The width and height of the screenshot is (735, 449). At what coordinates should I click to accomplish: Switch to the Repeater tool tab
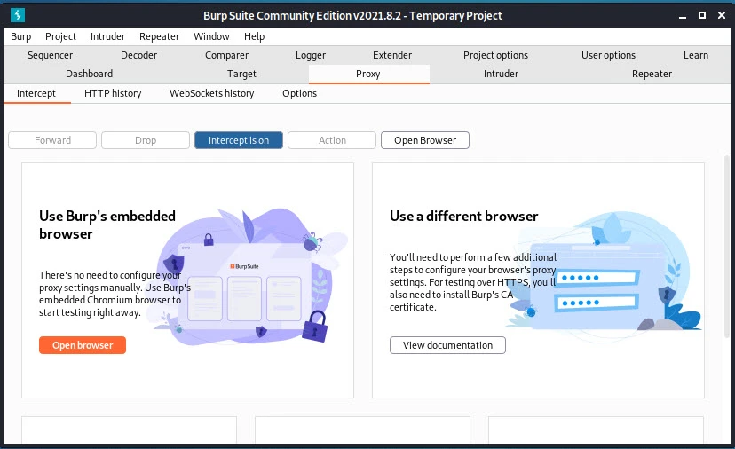pyautogui.click(x=652, y=74)
